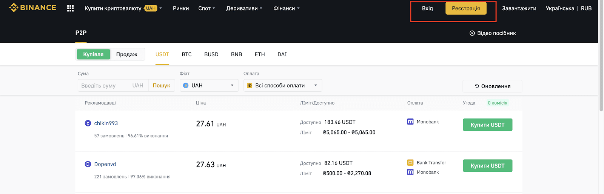Click Купити USDT for Dopenvd
Image resolution: width=604 pixels, height=194 pixels.
point(487,166)
